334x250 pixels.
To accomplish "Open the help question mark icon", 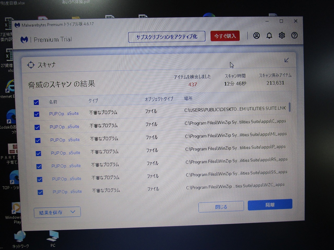I will tap(294, 35).
